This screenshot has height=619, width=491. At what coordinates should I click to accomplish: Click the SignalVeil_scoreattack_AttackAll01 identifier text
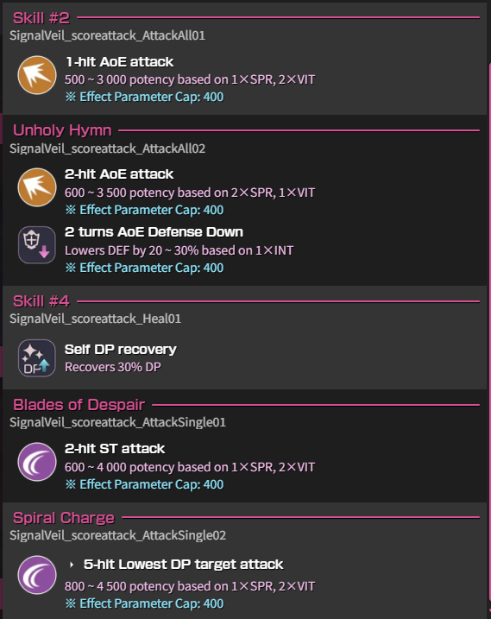(x=107, y=35)
